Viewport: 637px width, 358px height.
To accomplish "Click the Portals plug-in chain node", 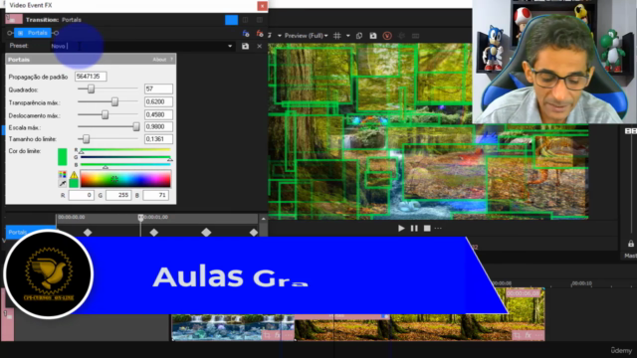I will tap(33, 33).
